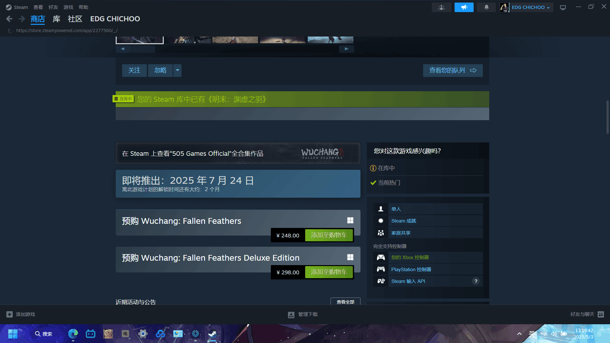Screen dimensions: 610x343
Task: Click the volume speaker tray icon
Action: click(554, 334)
